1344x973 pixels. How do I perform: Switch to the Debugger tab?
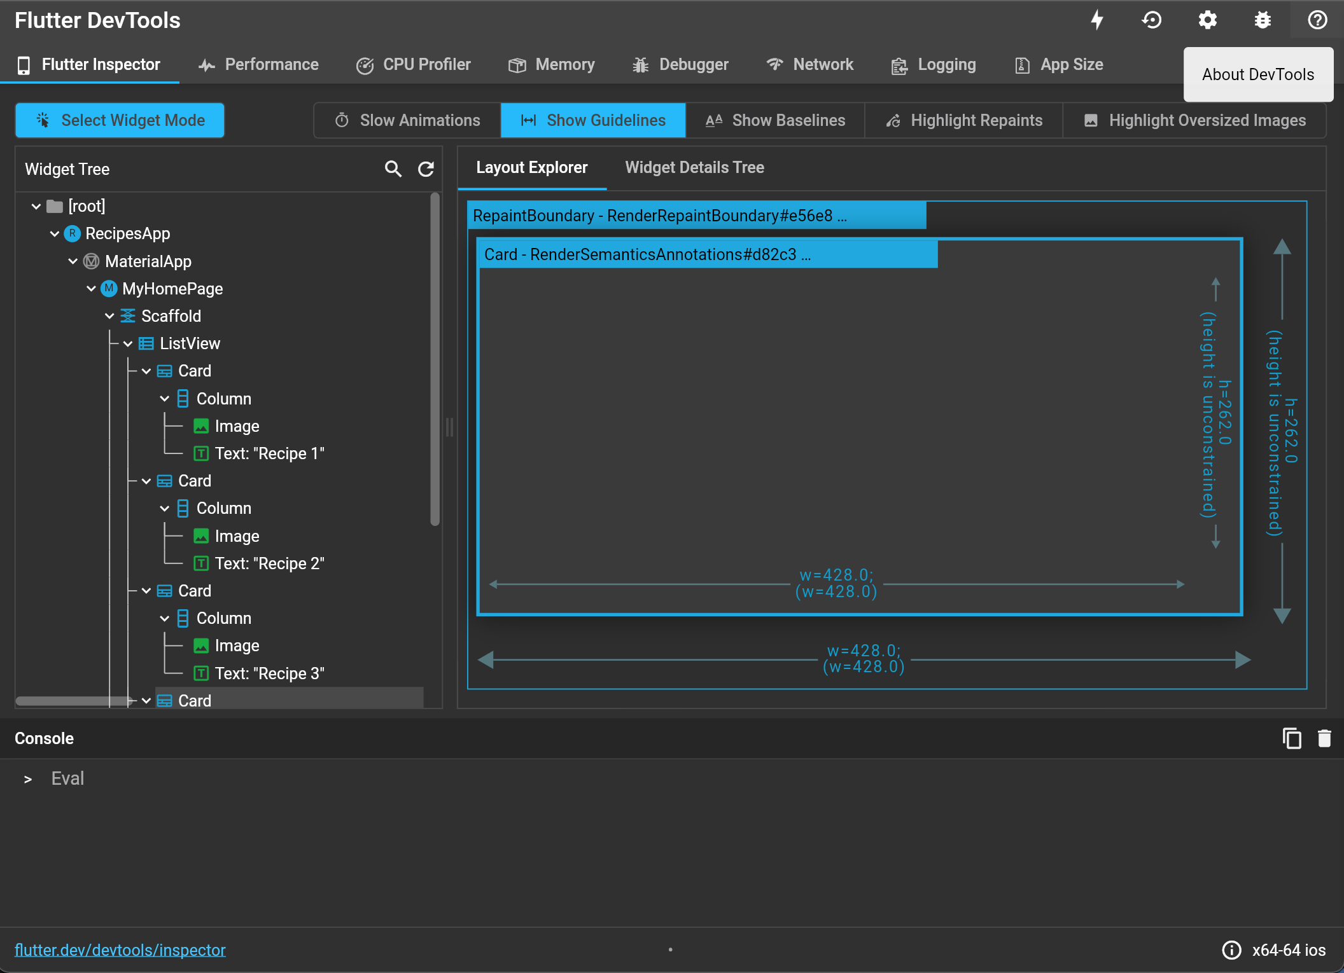[680, 65]
